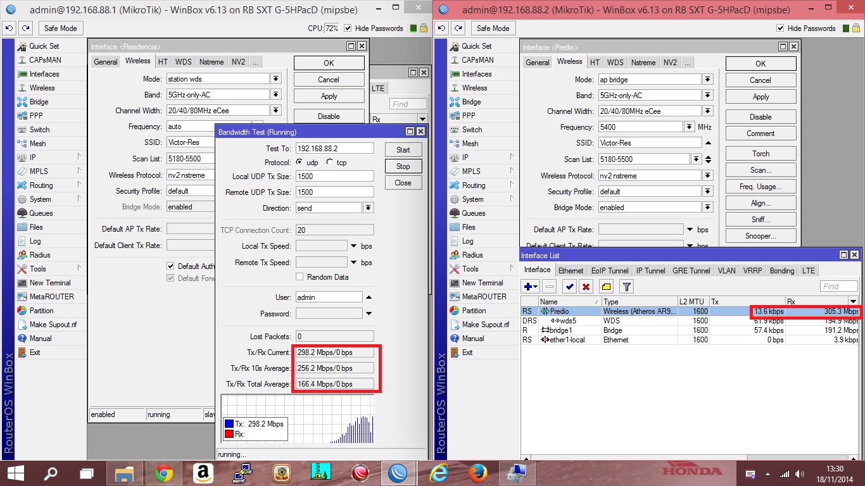Open the Windows Start menu
Viewport: 865px width, 486px height.
tap(15, 473)
